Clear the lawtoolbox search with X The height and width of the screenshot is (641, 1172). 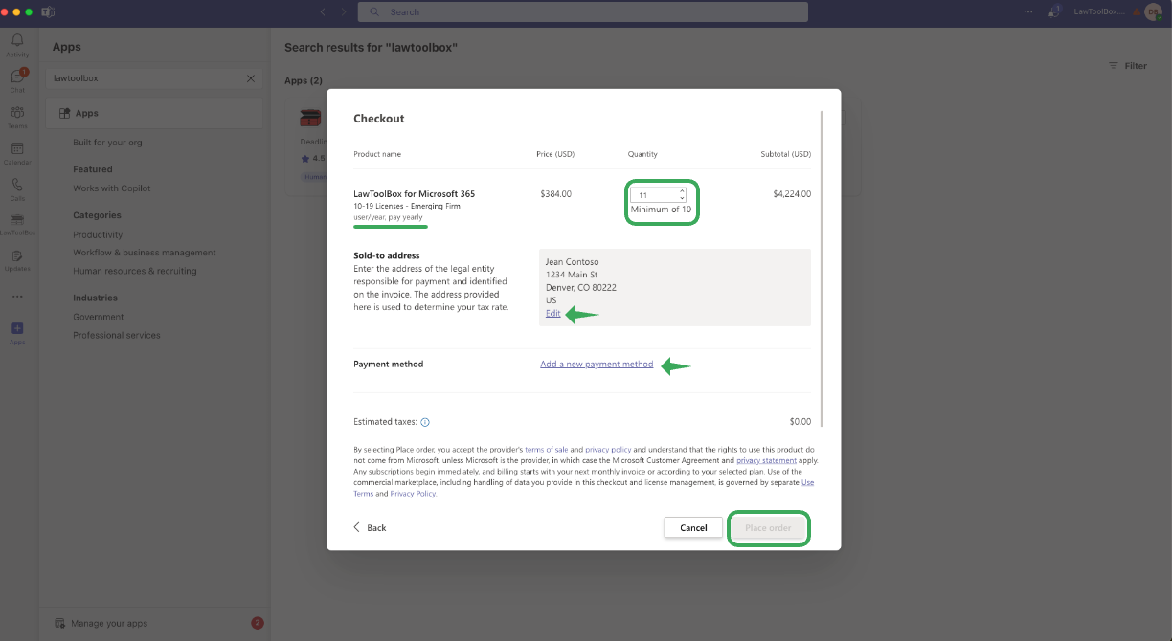click(251, 78)
